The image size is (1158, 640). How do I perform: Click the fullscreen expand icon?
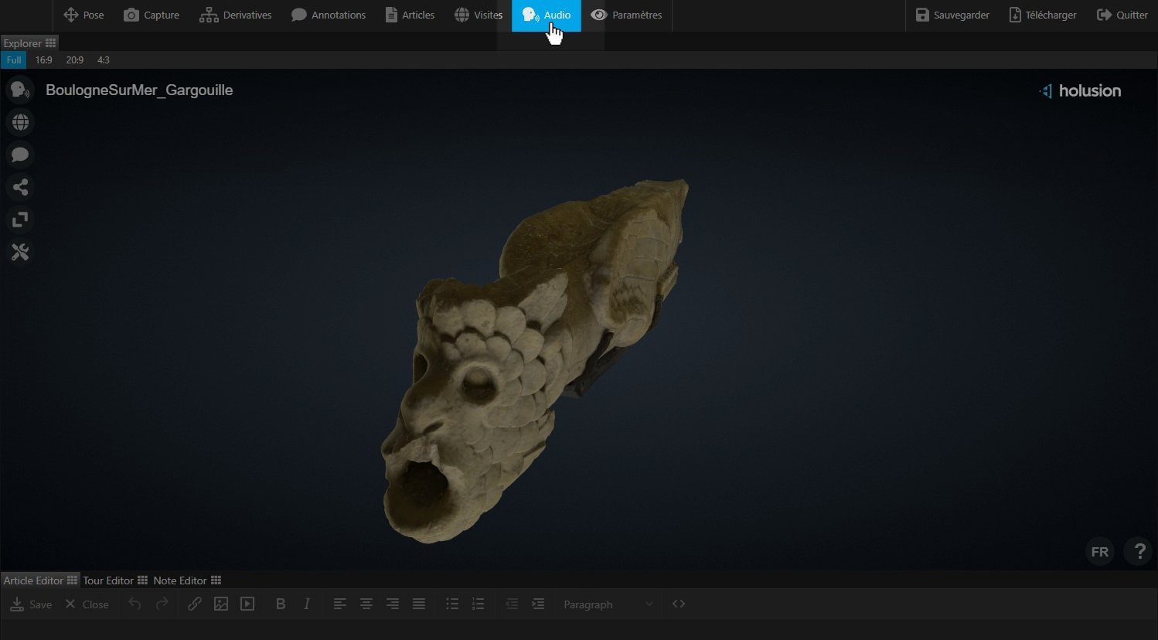[x=20, y=220]
